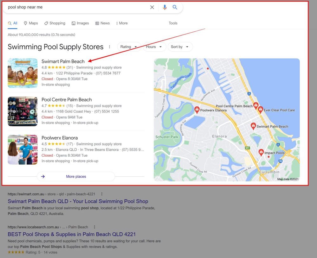
Task: Select the All results tab
Action: 13,23
